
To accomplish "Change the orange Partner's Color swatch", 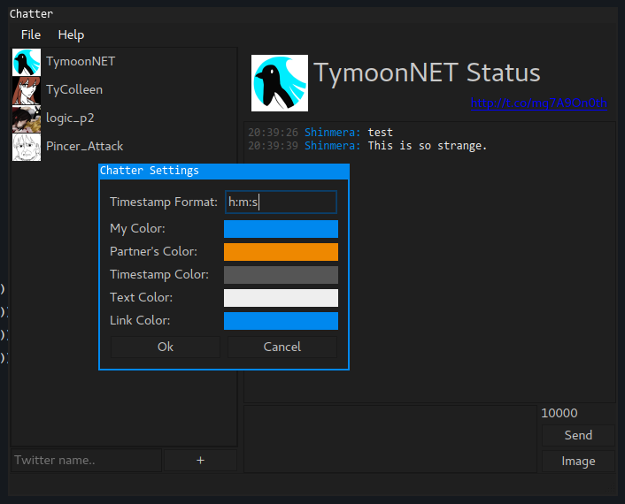I will [281, 252].
